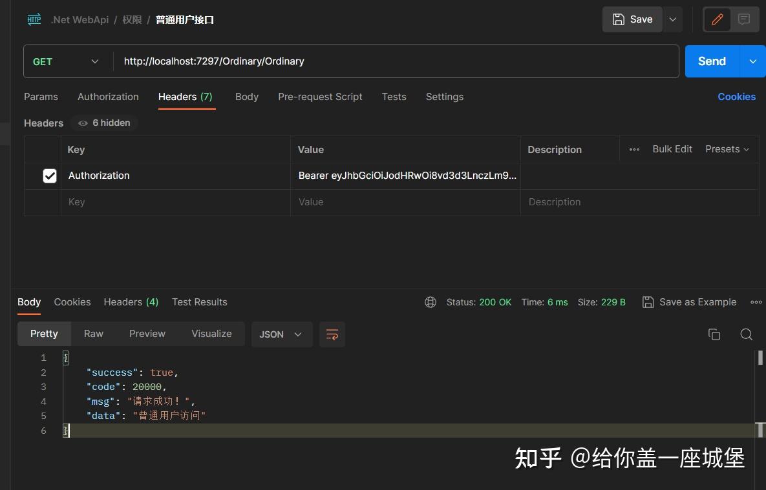Viewport: 766px width, 490px height.
Task: Click the Authorization key cell
Action: [x=176, y=176]
